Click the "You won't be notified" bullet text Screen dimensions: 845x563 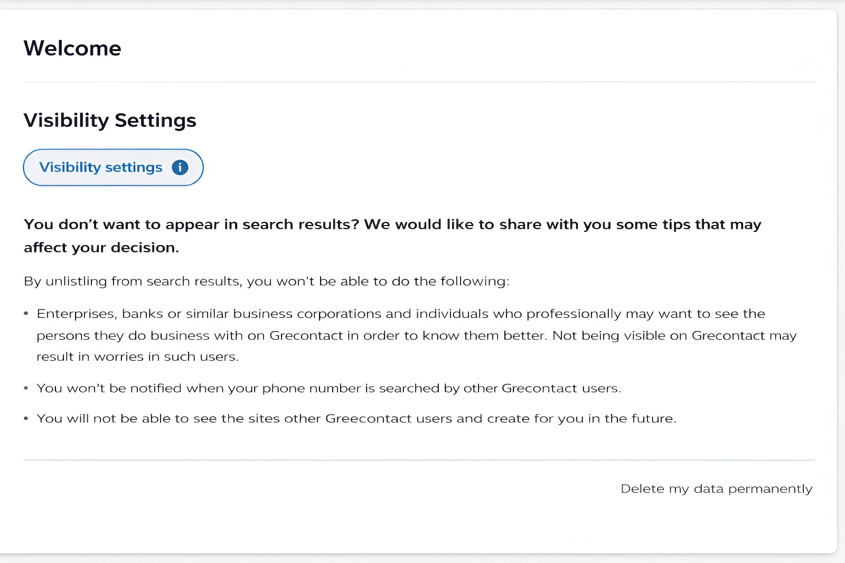[x=328, y=388]
